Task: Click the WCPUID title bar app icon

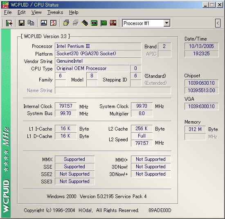Action: [x=5, y=5]
